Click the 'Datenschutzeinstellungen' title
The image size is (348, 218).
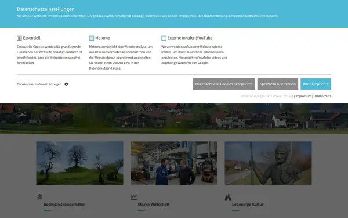coord(46,9)
